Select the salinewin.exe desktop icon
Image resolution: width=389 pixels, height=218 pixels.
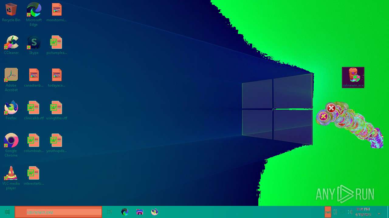click(353, 78)
